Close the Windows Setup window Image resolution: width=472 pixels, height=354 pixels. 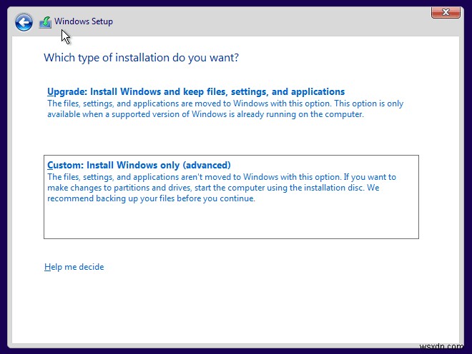(446, 12)
